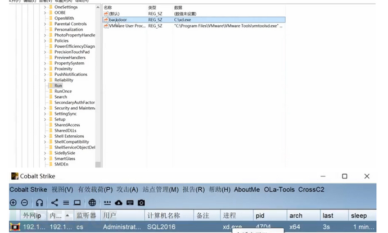
Task: Open the AboutMe menu
Action: 247,190
